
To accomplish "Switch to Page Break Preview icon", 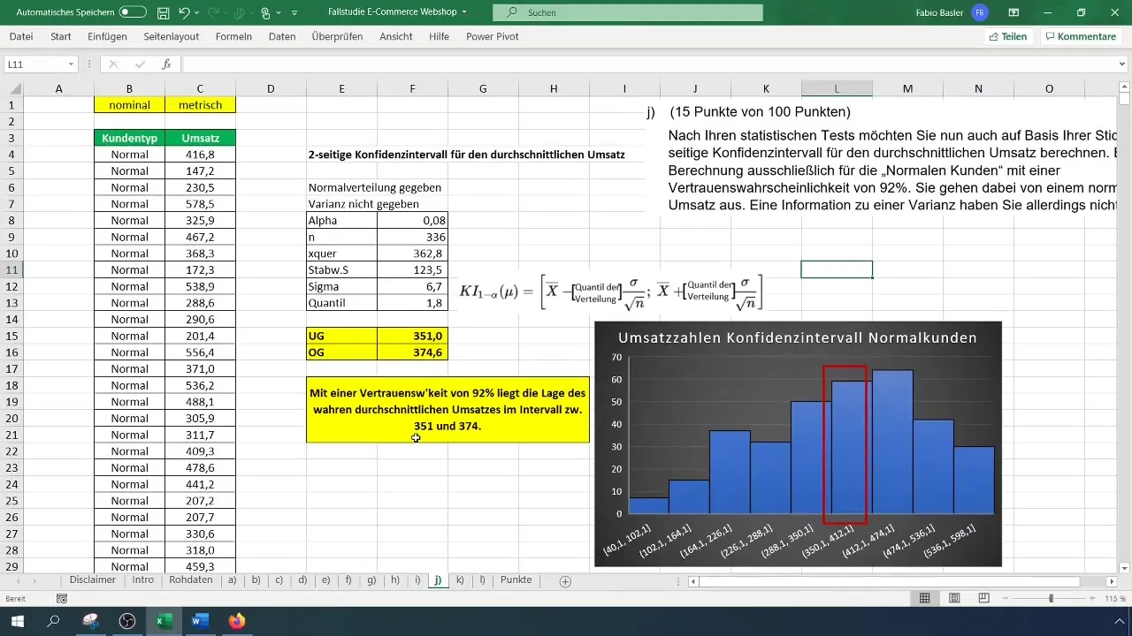I will point(983,598).
